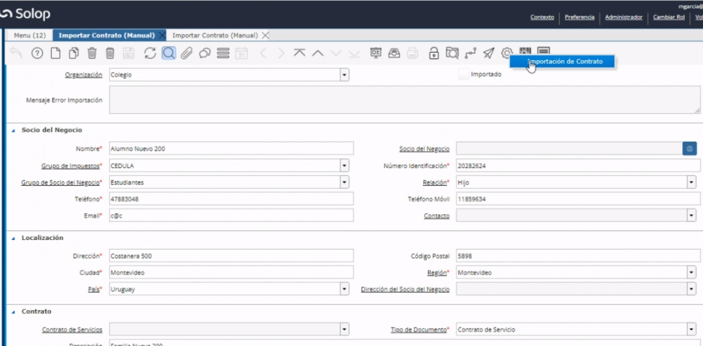Click the Refresh arrows toolbar icon
The width and height of the screenshot is (703, 346).
pos(150,54)
